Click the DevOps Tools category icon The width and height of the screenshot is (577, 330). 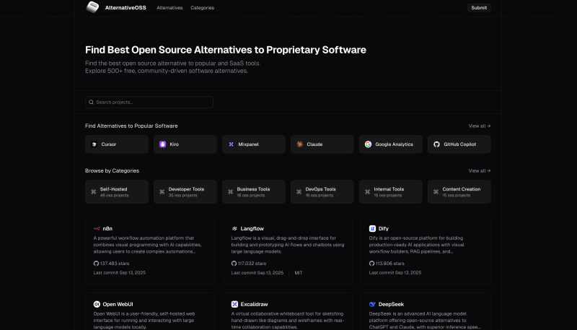tap(299, 192)
